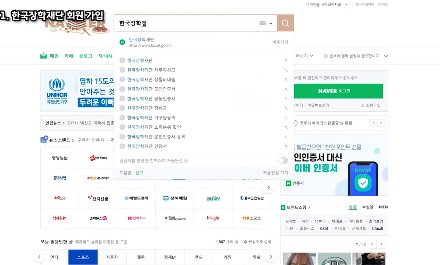
Task: Go to next newsstand page arrow
Action: pos(269,188)
